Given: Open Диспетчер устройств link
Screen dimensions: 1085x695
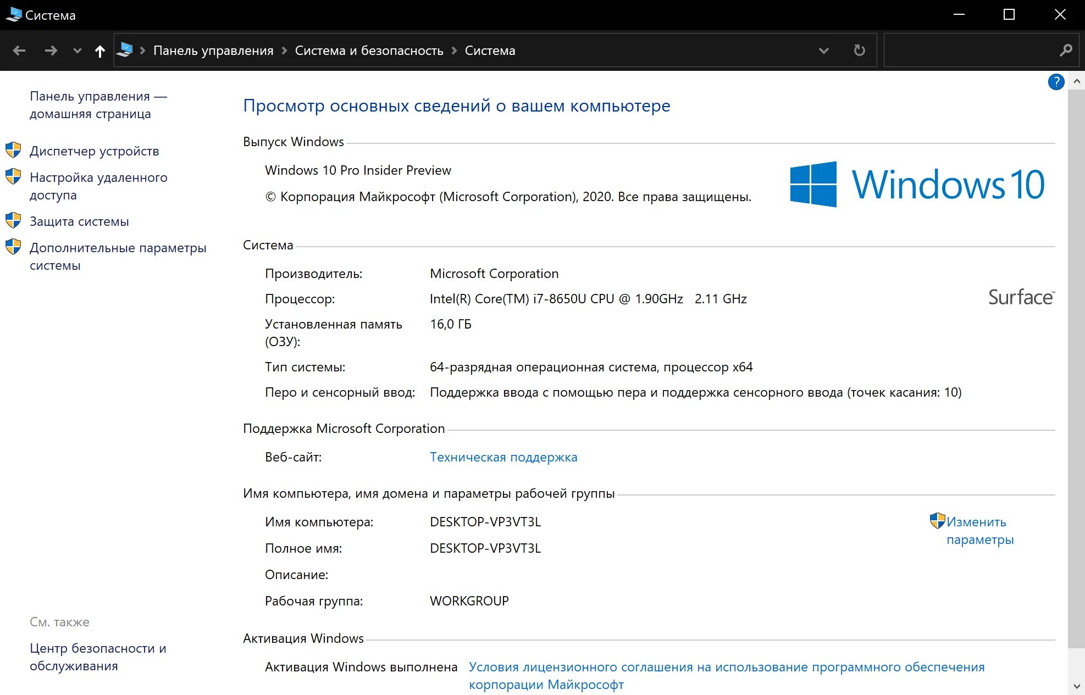Looking at the screenshot, I should pyautogui.click(x=94, y=151).
